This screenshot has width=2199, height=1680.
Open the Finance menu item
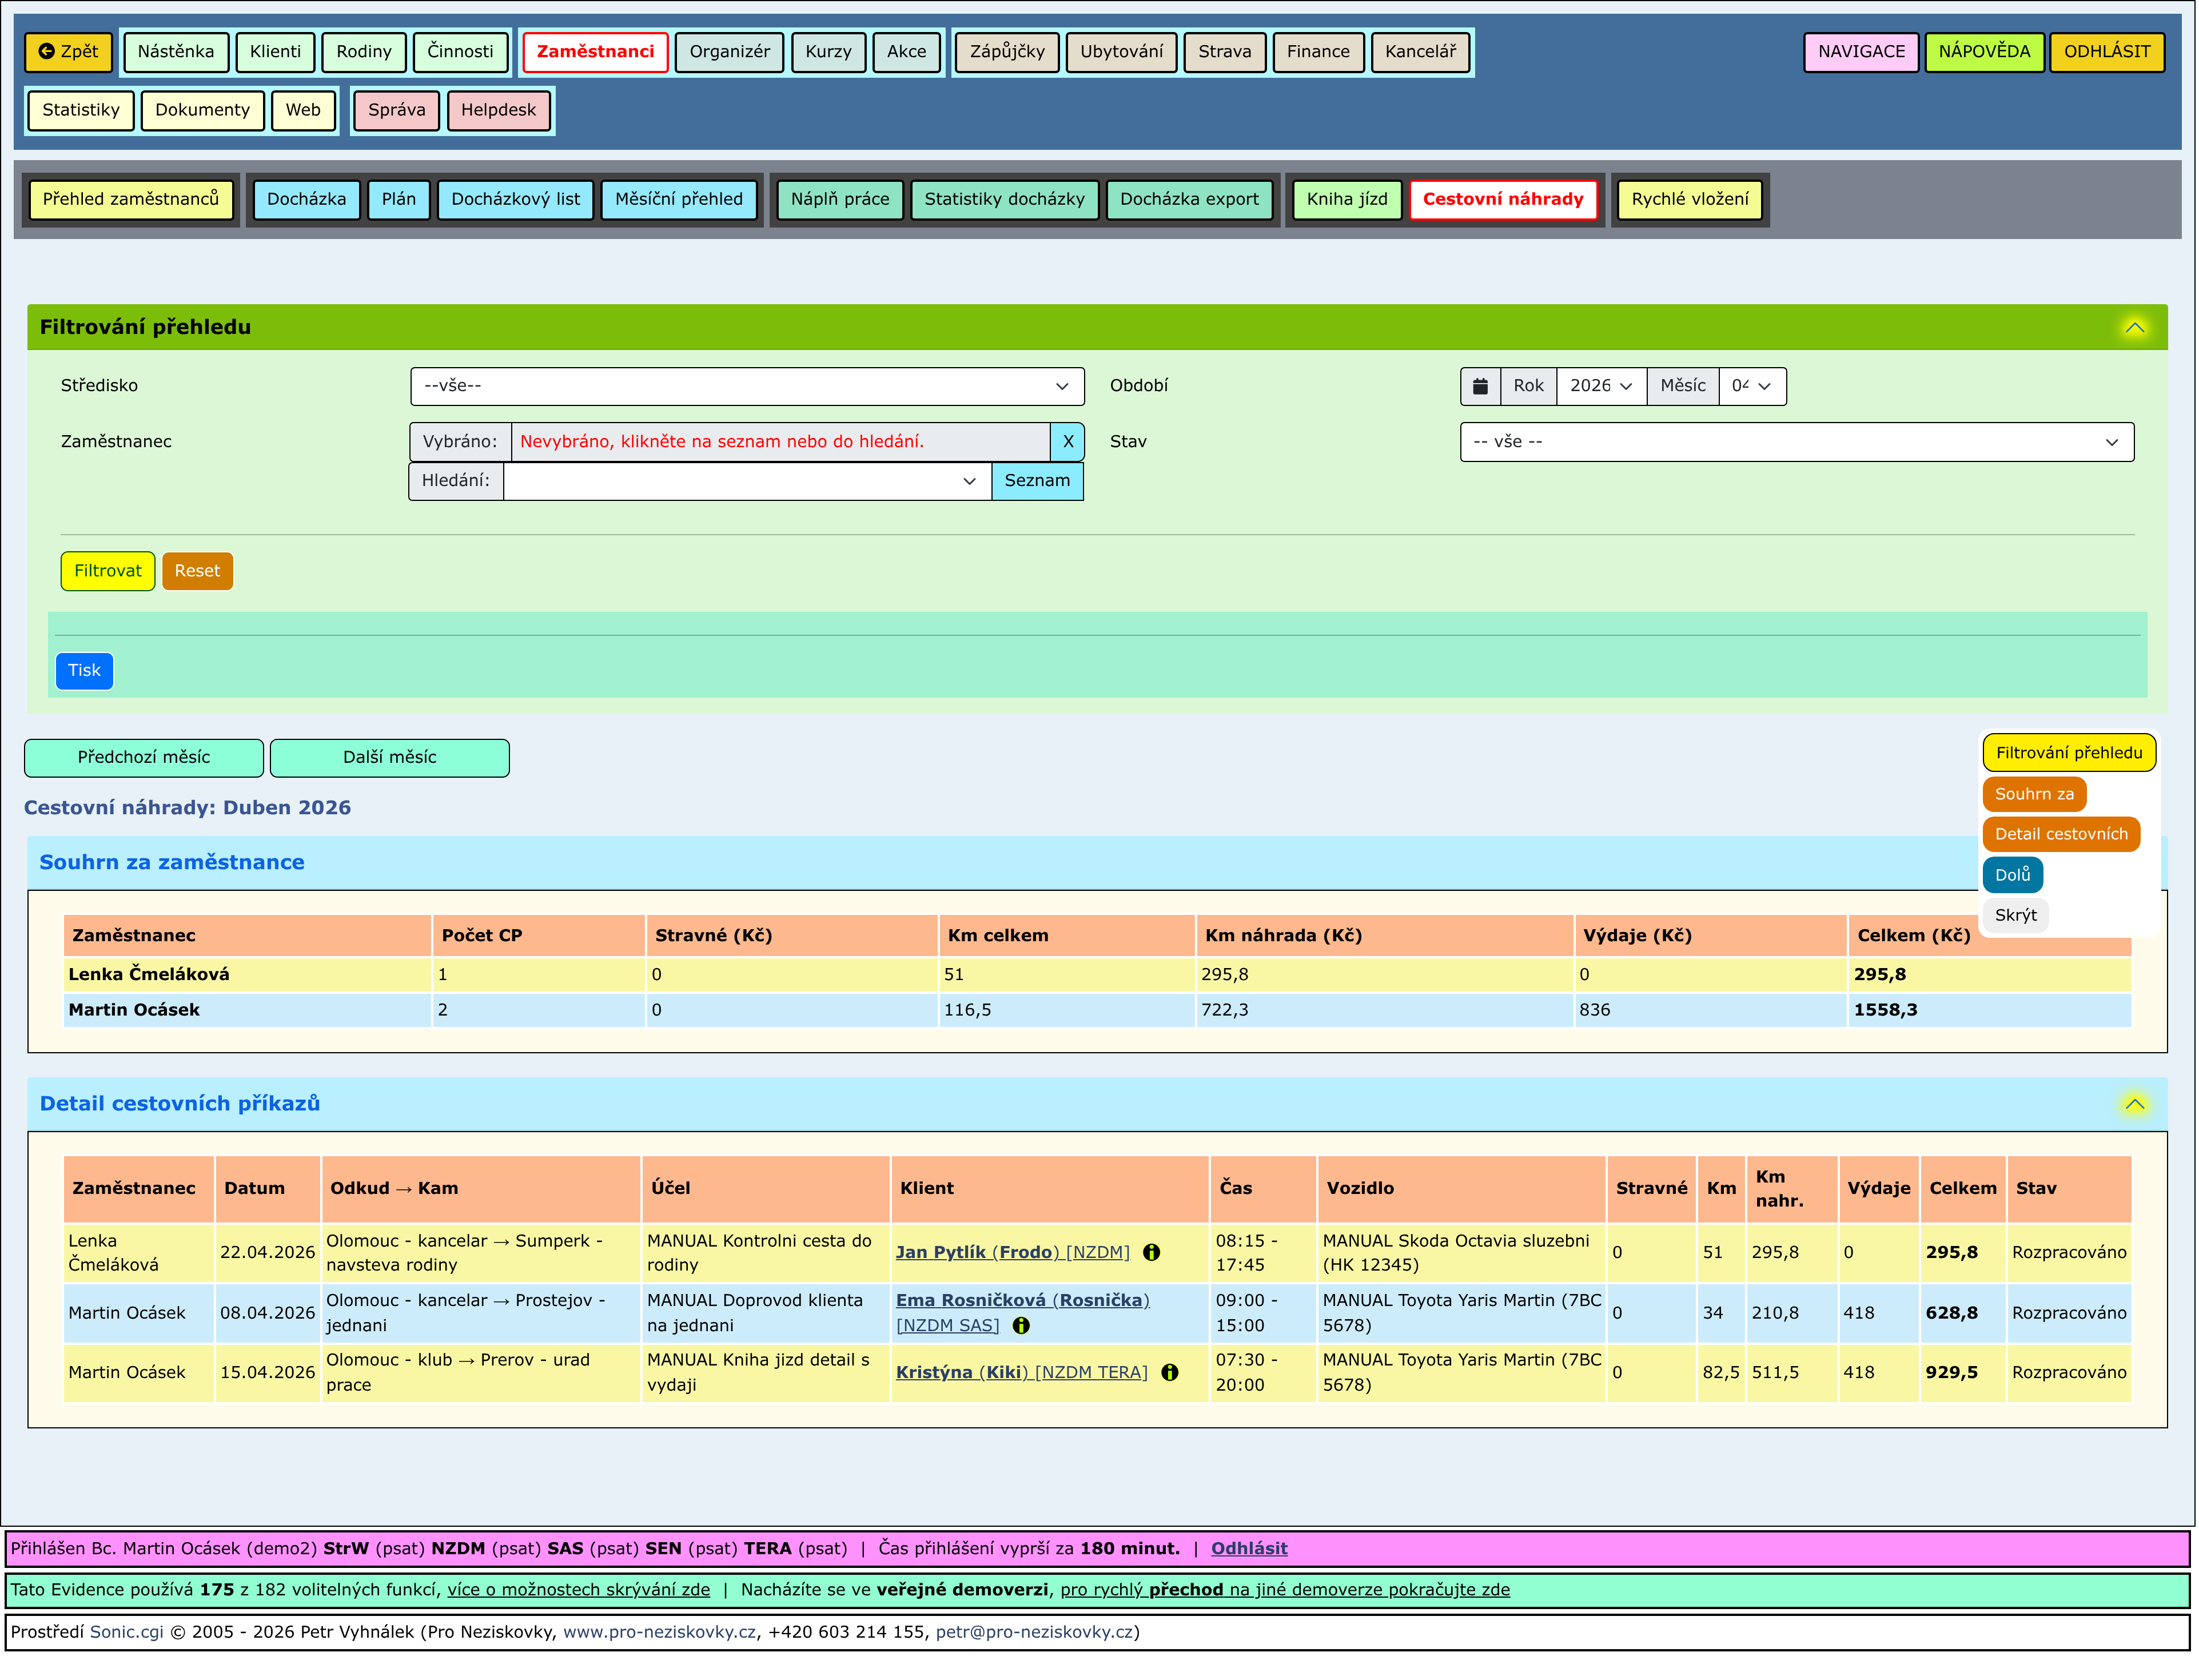1318,52
